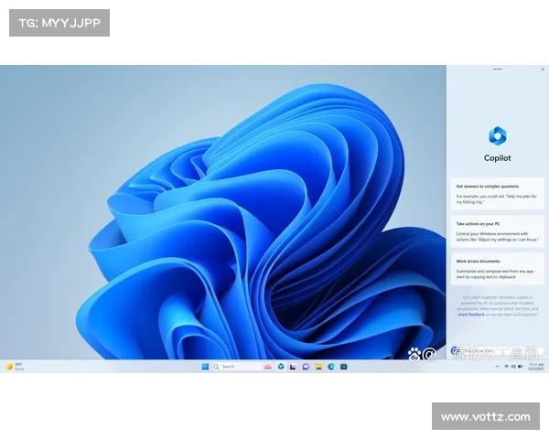The height and width of the screenshot is (439, 549).
Task: Open the weather widget on the taskbar
Action: (x=16, y=367)
